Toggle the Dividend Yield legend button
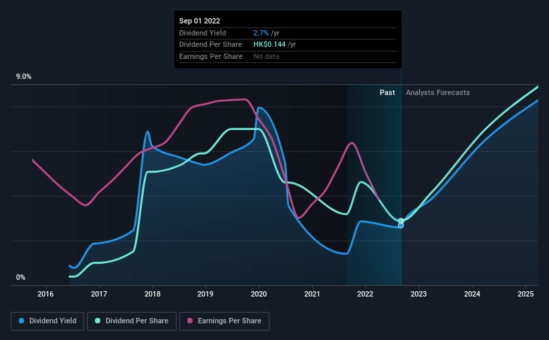This screenshot has width=549, height=340. pyautogui.click(x=47, y=321)
